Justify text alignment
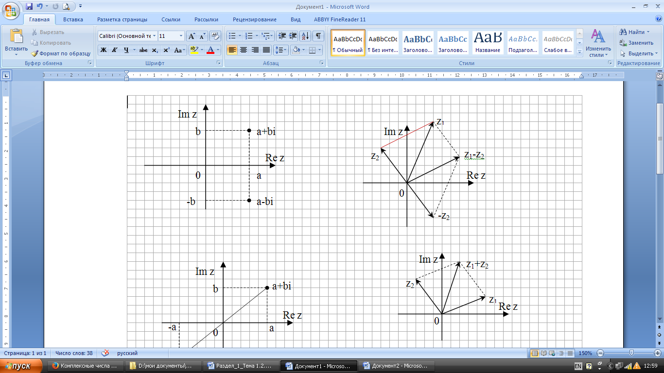Screen dimensions: 664x373 click(266, 50)
